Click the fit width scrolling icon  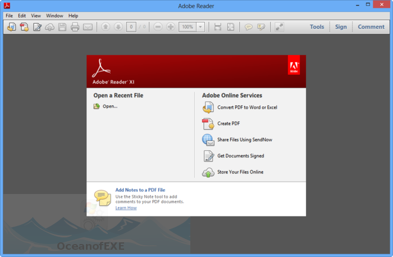[x=218, y=27]
